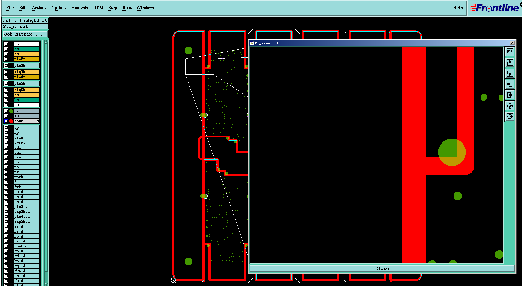The image size is (522, 286).
Task: Select the 'gko' layer name
Action: coord(26,157)
